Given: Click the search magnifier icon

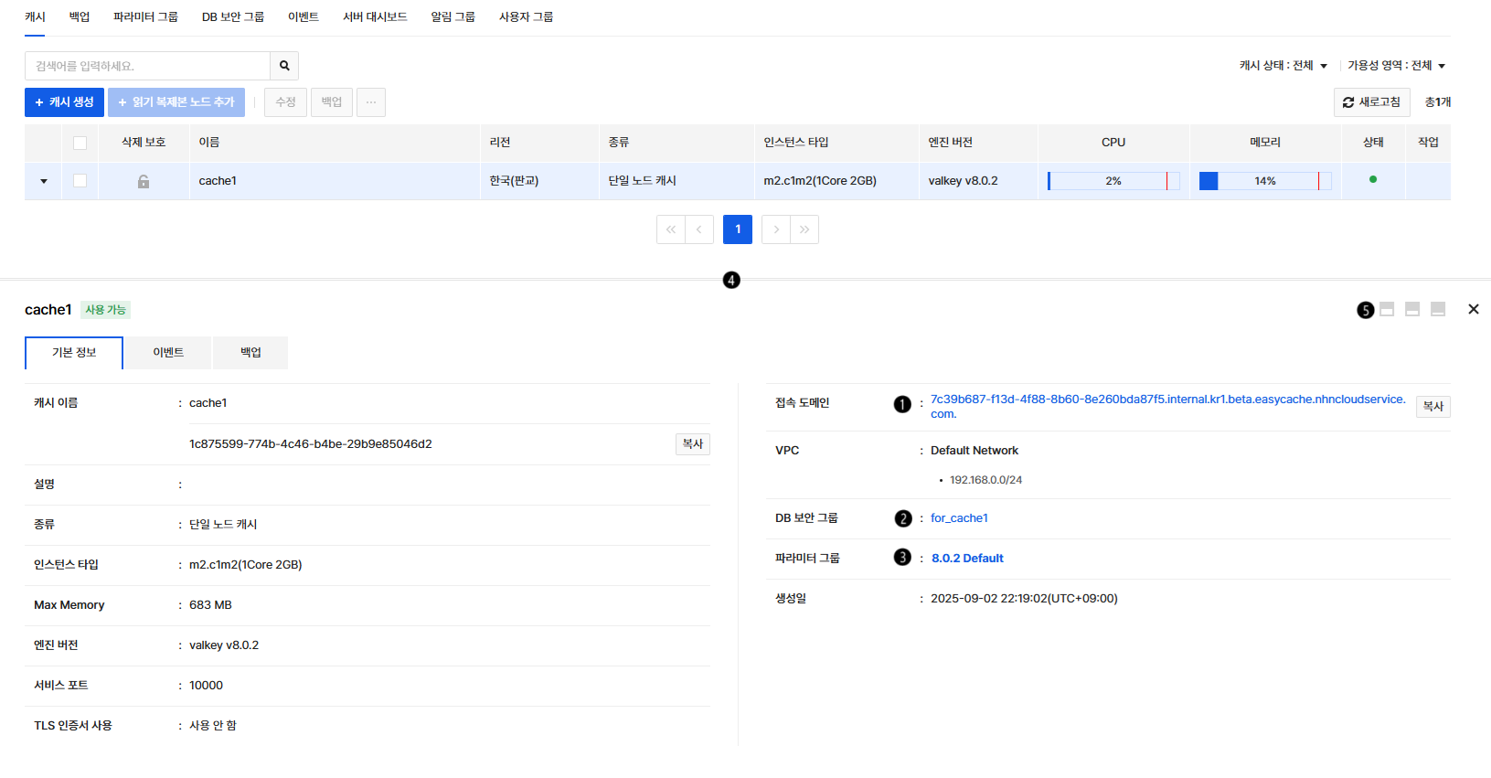Looking at the screenshot, I should click(x=284, y=66).
